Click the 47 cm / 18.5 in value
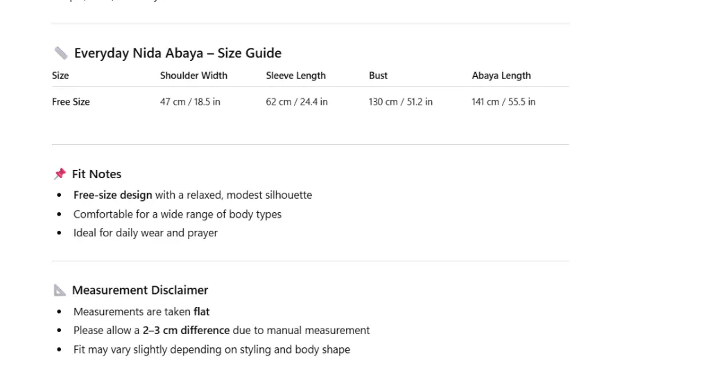 [x=190, y=102]
